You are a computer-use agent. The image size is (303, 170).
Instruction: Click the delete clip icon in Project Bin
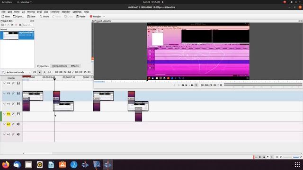[x=16, y=25]
